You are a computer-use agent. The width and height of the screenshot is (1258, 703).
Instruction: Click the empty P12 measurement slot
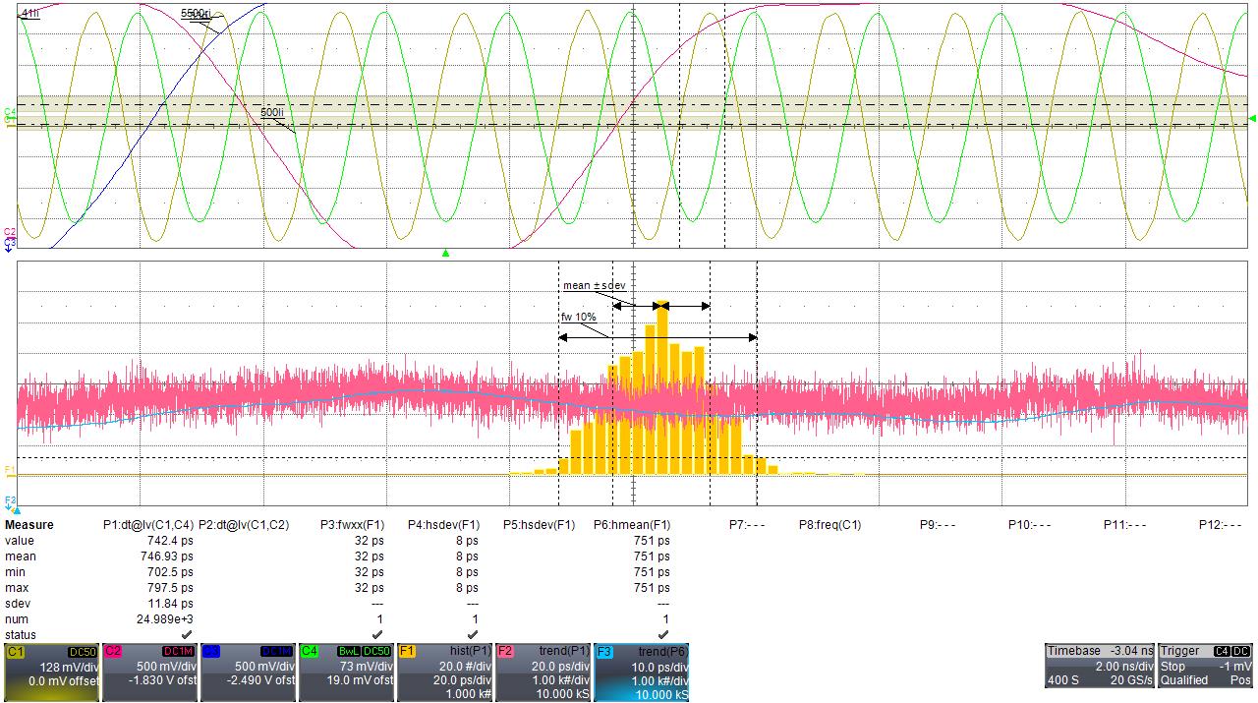1220,525
